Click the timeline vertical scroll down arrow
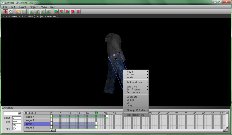The image size is (232, 135). [227, 128]
